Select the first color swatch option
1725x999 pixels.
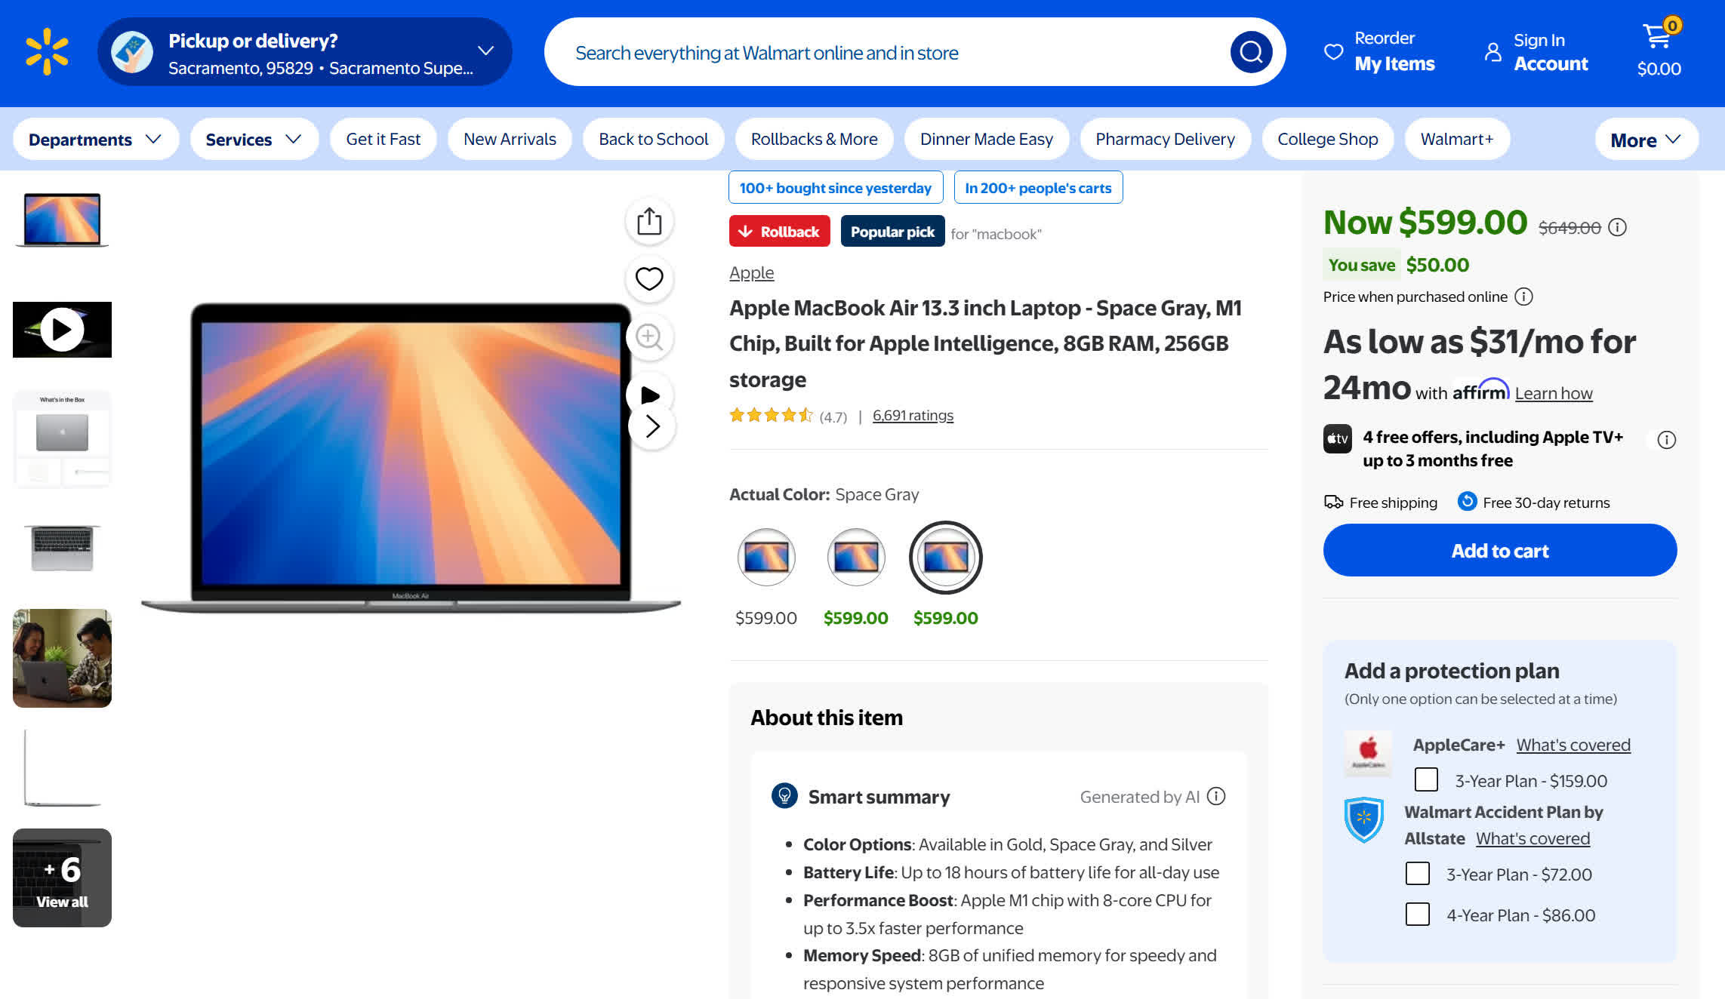pos(765,558)
